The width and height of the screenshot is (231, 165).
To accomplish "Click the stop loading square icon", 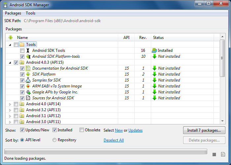I will (x=214, y=154).
